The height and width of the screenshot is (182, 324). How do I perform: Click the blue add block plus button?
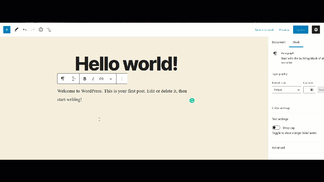pyautogui.click(x=7, y=30)
